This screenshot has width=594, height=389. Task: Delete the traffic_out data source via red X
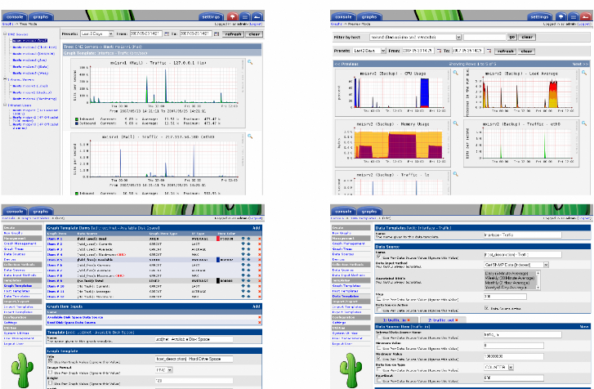click(457, 320)
